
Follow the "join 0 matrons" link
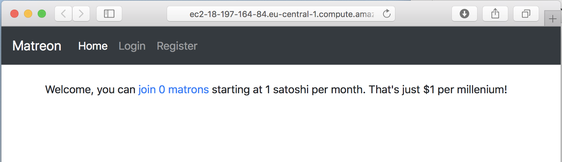click(x=173, y=90)
